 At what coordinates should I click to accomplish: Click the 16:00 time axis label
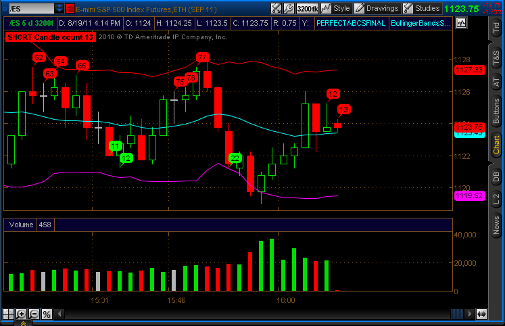[286, 300]
